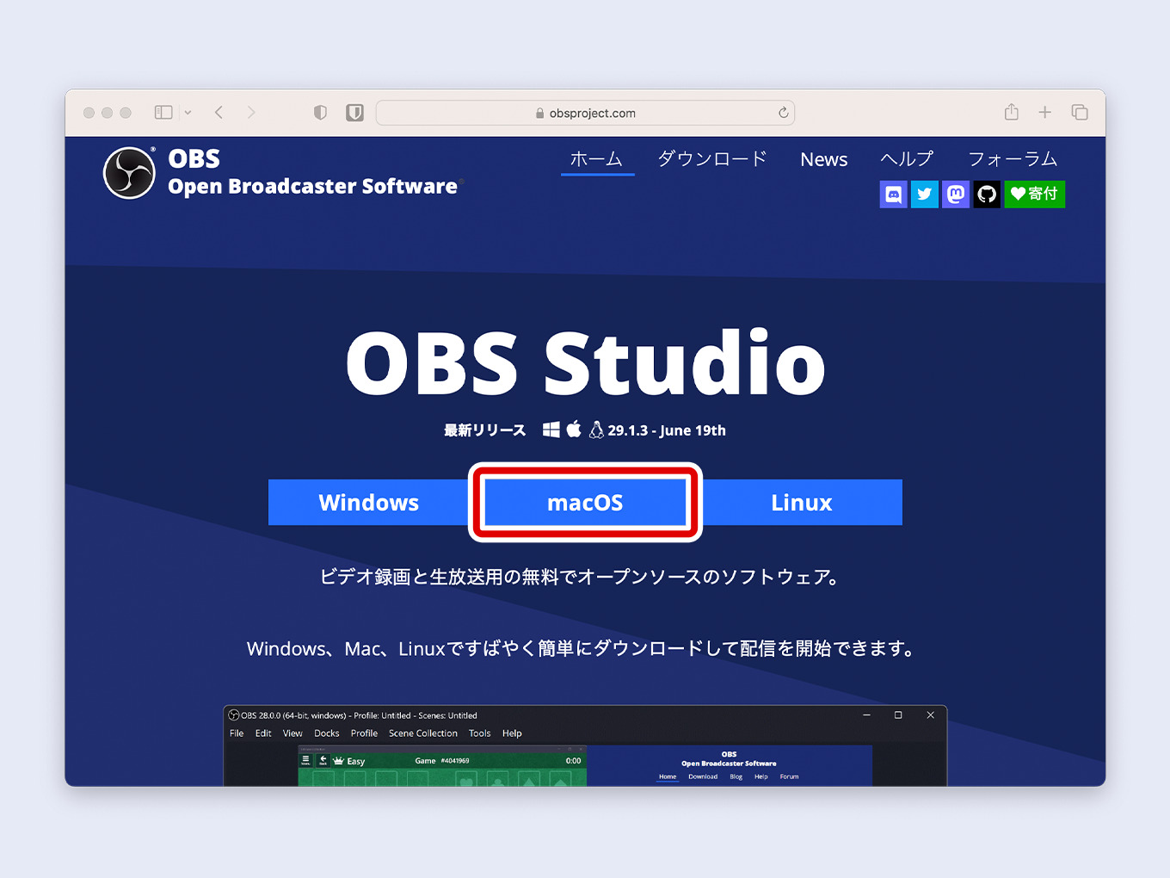Click the Bitwarden extension icon
This screenshot has width=1170, height=878.
coord(354,112)
